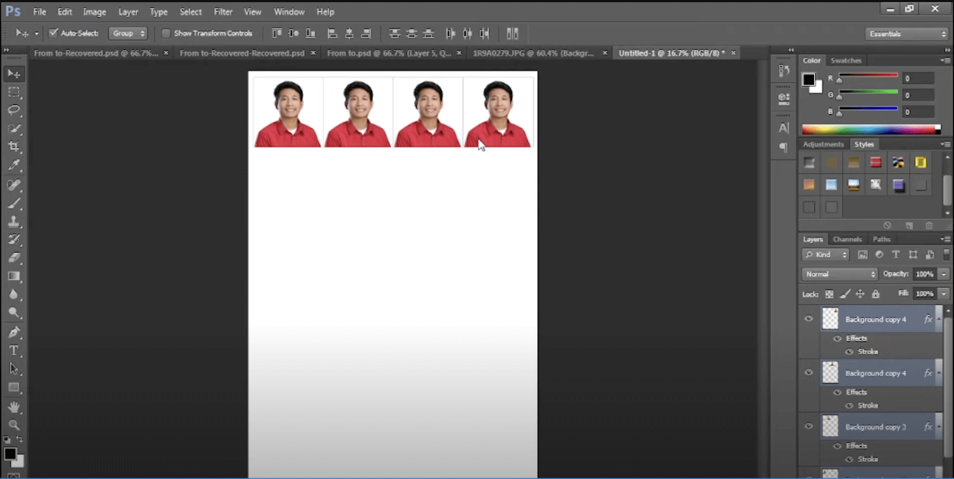Filter layers by type layers icon
This screenshot has height=479, width=954.
pyautogui.click(x=896, y=255)
